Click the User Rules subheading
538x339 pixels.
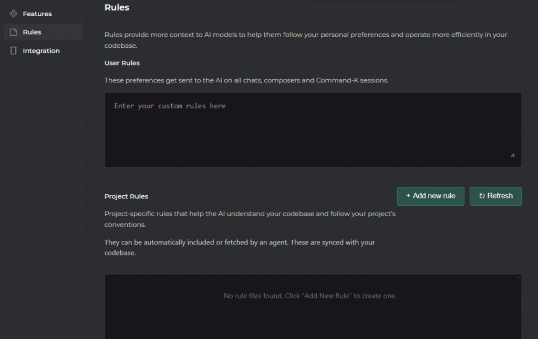[122, 63]
